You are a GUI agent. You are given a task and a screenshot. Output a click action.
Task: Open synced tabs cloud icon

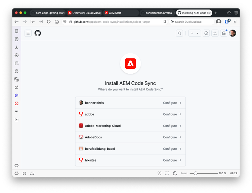[x=229, y=13]
